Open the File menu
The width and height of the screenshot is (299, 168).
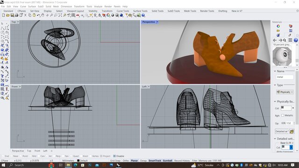[x=3, y=7]
